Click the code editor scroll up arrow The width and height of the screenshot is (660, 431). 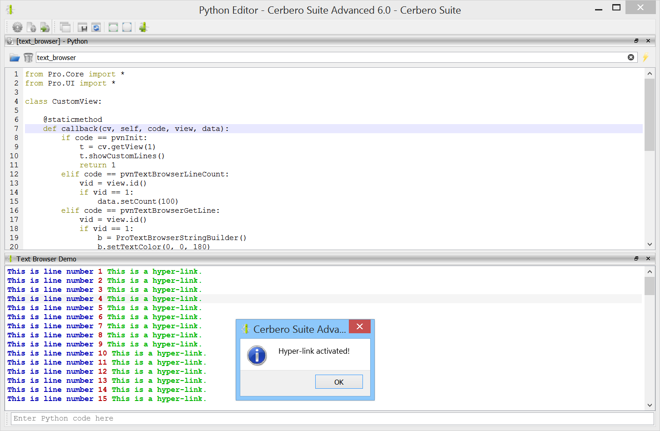point(650,73)
